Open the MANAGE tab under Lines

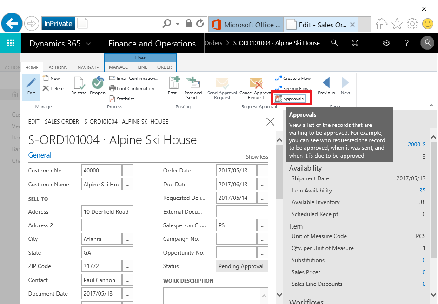pos(119,67)
